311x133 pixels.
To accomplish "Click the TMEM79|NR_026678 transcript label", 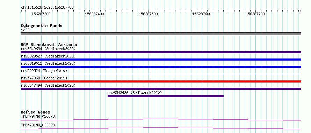I will pyautogui.click(x=38, y=116).
